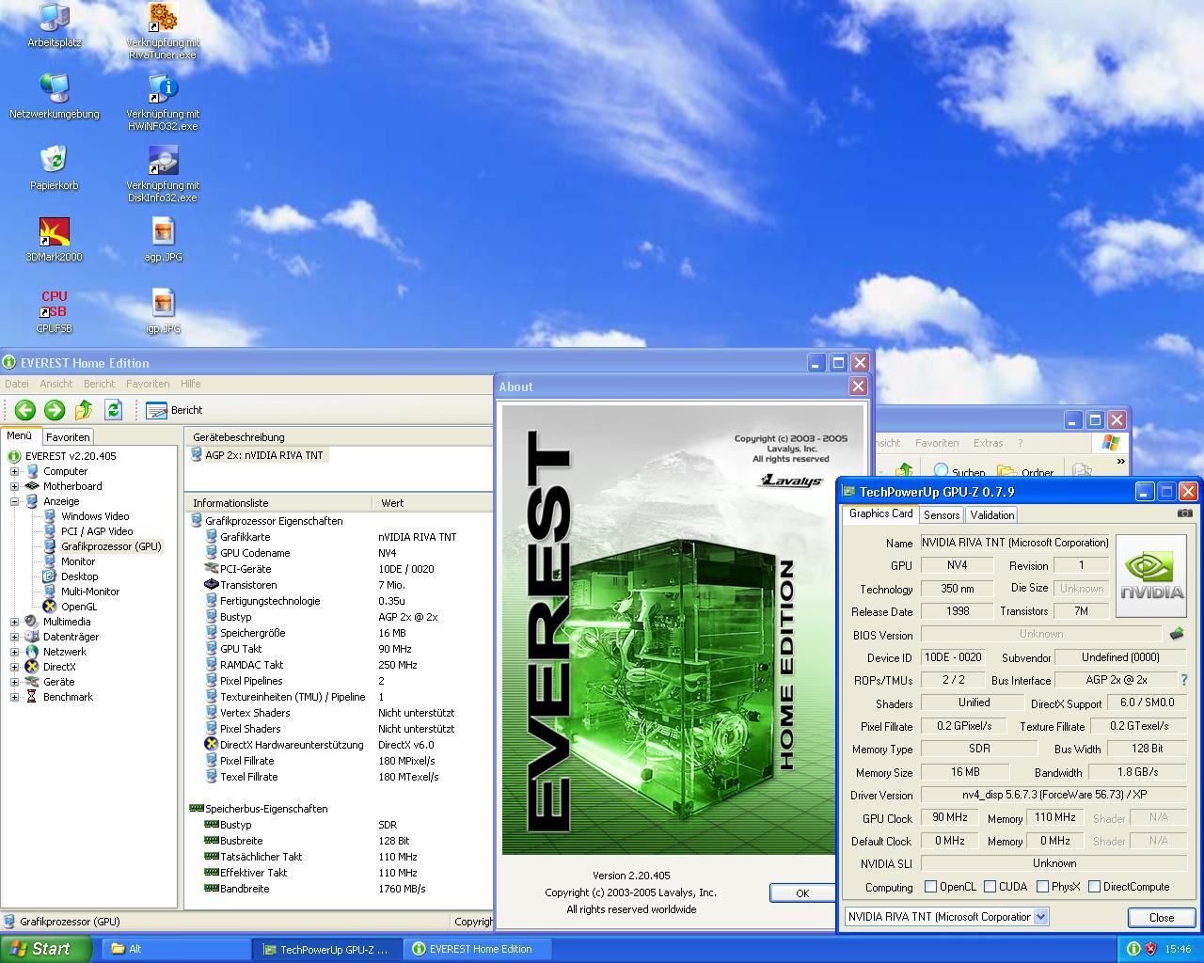Click the Close button in GPU-Z
The image size is (1204, 963).
point(1162,918)
